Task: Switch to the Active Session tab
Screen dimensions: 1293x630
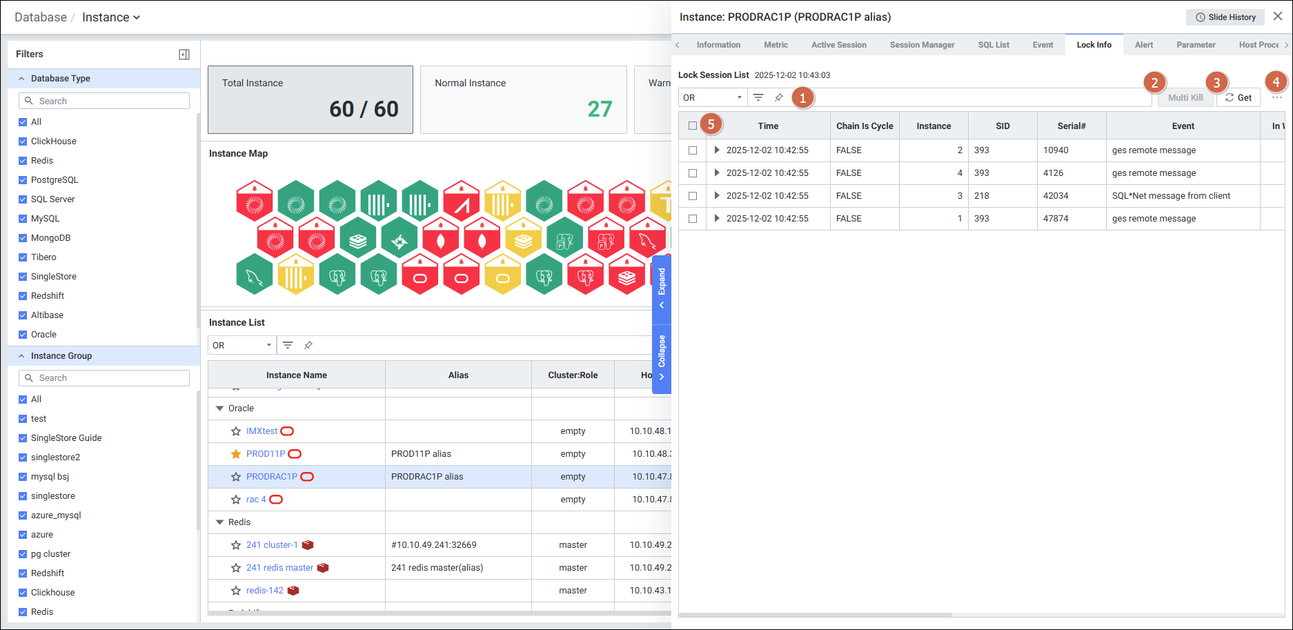Action: pyautogui.click(x=838, y=45)
